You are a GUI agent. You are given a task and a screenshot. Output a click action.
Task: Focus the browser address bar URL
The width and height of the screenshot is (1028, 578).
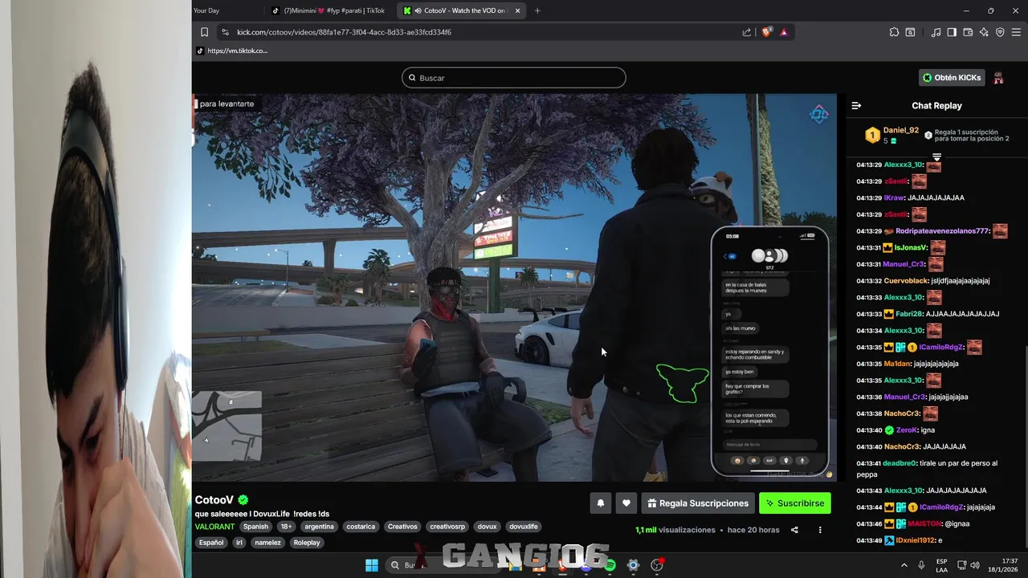(x=344, y=32)
